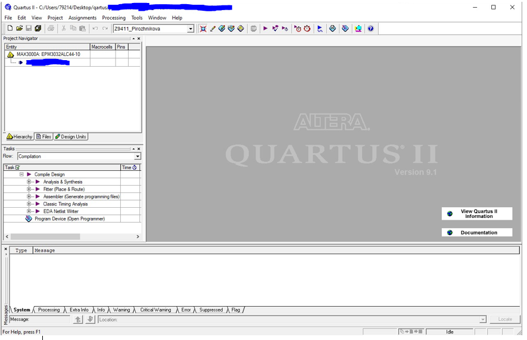Click the play-with-clock toolbar icon
527x340 pixels.
[x=285, y=29]
